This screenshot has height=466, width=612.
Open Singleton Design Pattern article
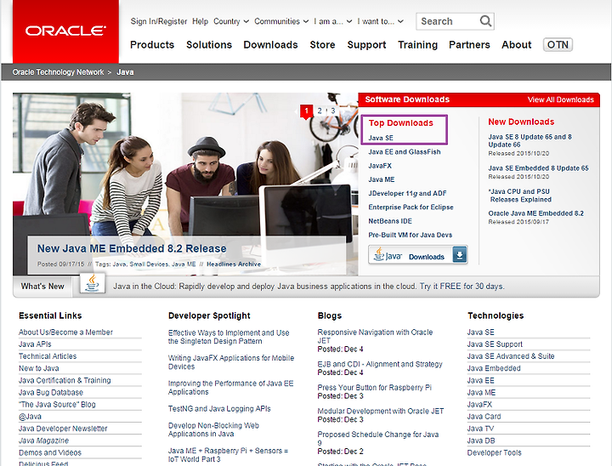(229, 337)
